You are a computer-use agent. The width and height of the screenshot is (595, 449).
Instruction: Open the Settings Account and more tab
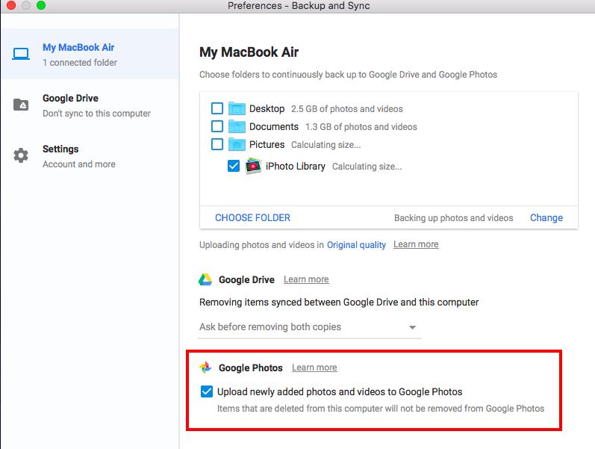pyautogui.click(x=90, y=156)
